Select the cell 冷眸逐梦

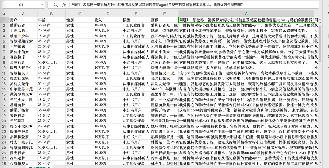23,158
